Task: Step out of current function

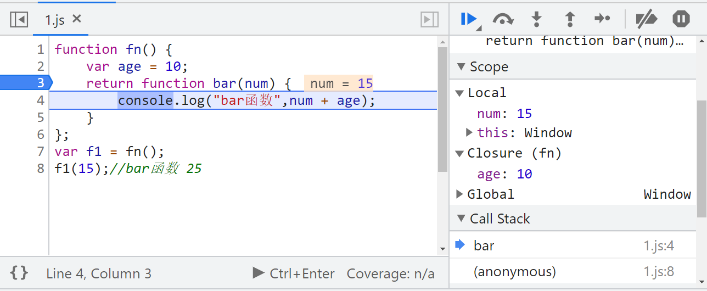Action: [x=570, y=19]
